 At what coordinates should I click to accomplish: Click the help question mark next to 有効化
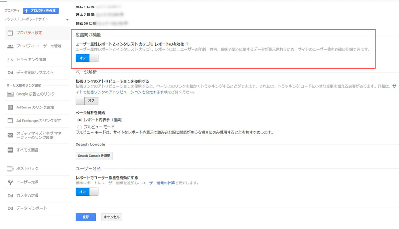coord(187,44)
